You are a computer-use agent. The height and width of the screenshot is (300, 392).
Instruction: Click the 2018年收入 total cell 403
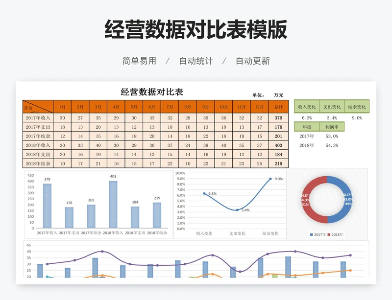[278, 145]
